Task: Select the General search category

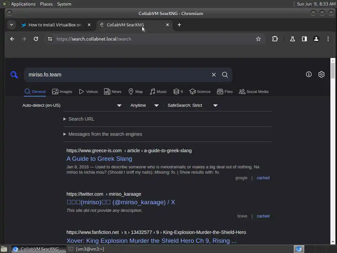Action: click(35, 92)
